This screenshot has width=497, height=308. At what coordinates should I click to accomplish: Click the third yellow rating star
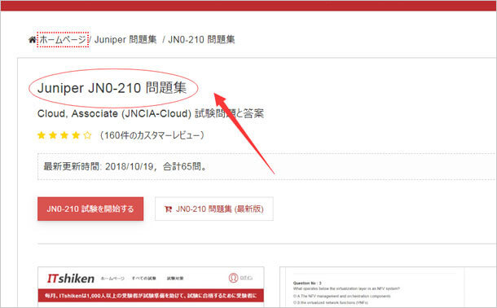point(64,135)
